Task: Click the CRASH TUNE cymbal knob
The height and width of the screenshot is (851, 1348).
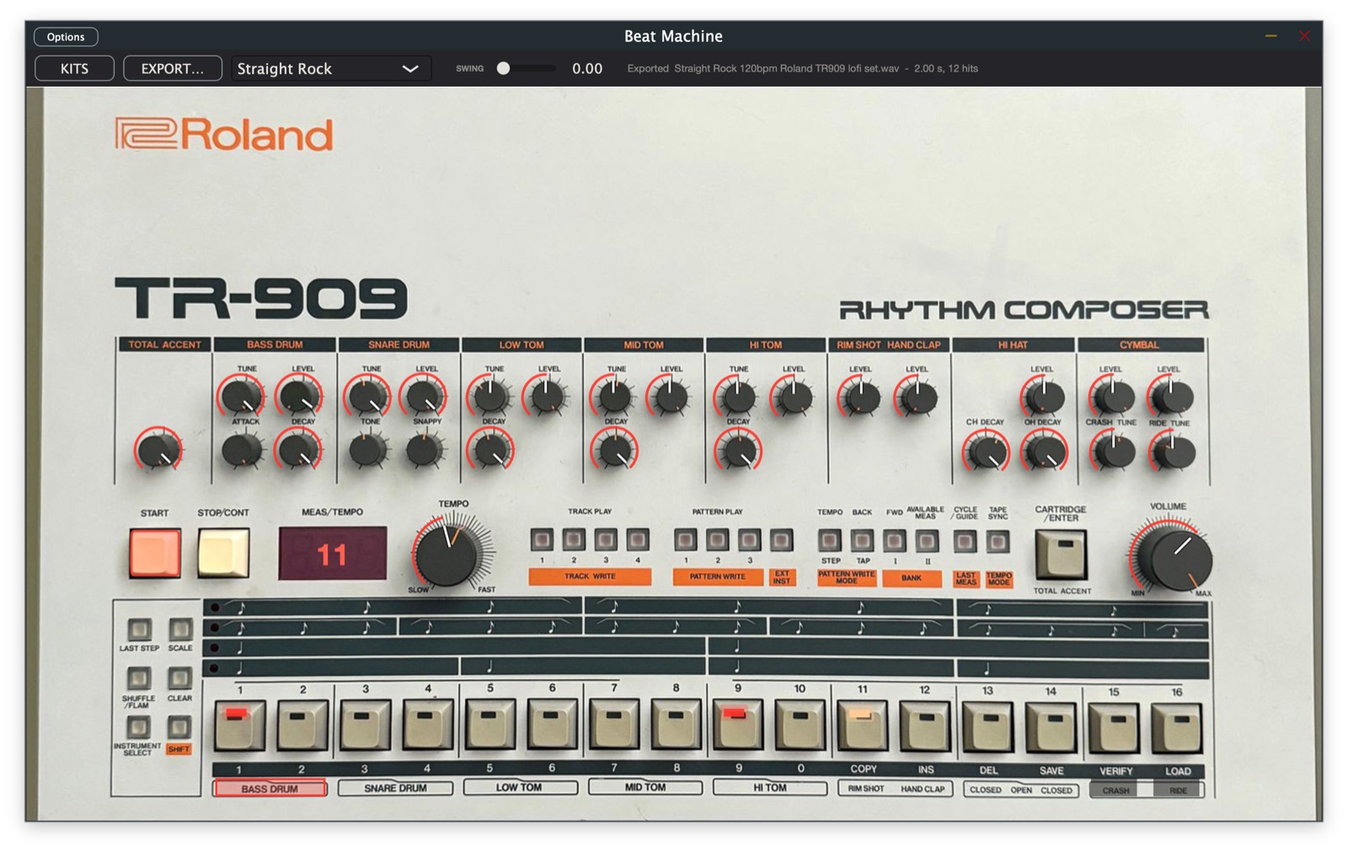Action: click(x=1113, y=452)
